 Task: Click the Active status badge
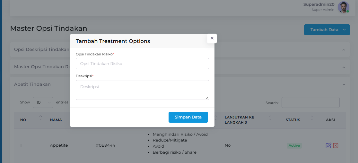coord(294,145)
